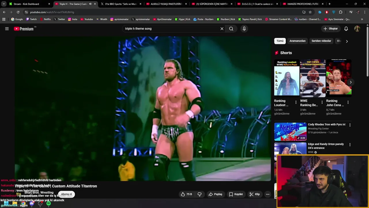Viewport: 369px width, 208px height.
Task: Open Netflix bookmark
Action: [x=45, y=19]
